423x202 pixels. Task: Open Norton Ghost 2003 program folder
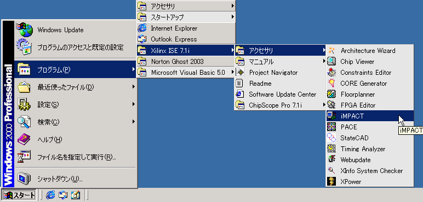pyautogui.click(x=186, y=61)
